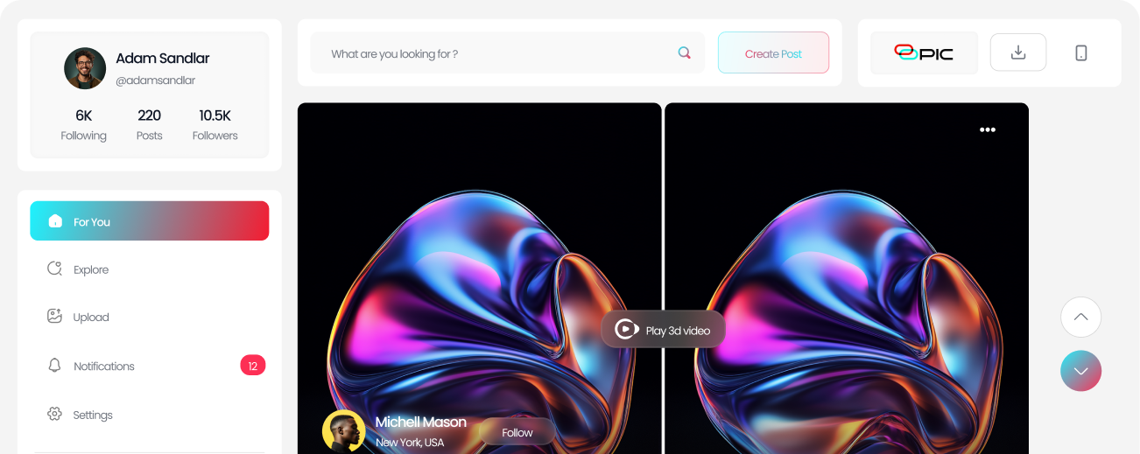Play the 3d video
This screenshot has height=454, width=1140.
(x=663, y=330)
